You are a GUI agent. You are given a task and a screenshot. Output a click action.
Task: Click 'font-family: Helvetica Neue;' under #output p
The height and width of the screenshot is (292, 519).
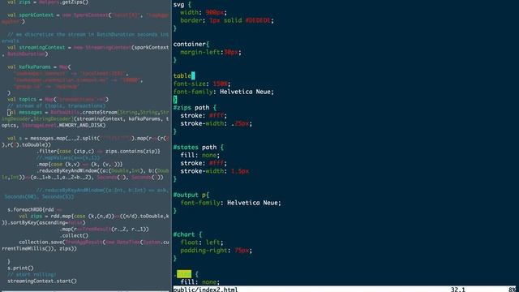pyautogui.click(x=230, y=203)
